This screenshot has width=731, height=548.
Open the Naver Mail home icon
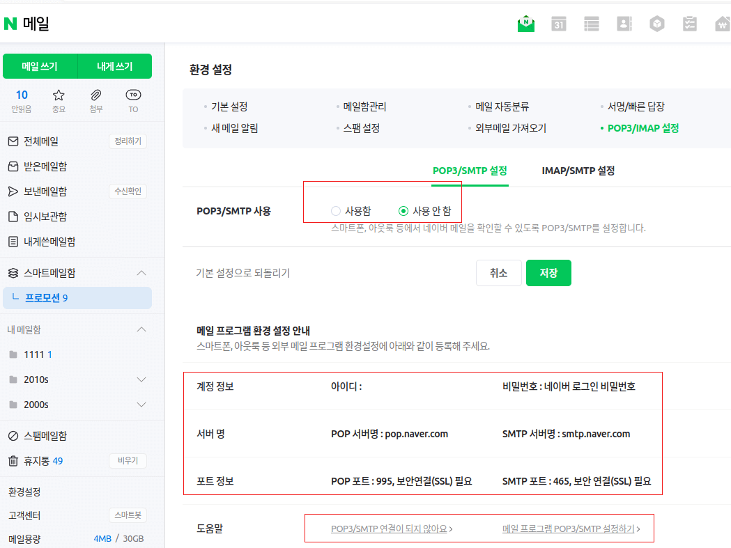click(526, 23)
